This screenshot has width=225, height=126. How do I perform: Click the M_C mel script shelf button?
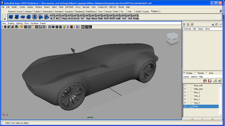click(53, 17)
